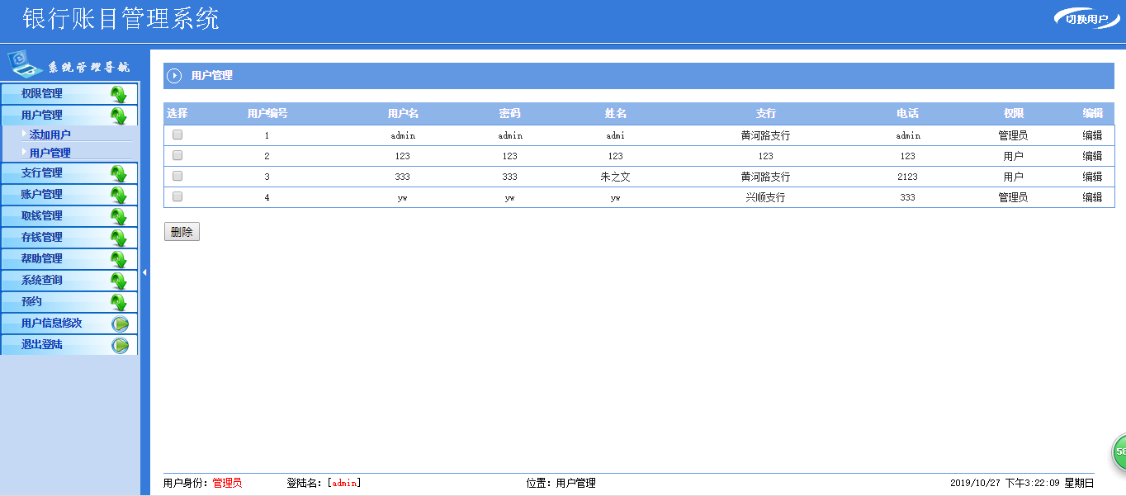Click green arrow icon beside 存钱管理

pyautogui.click(x=119, y=238)
